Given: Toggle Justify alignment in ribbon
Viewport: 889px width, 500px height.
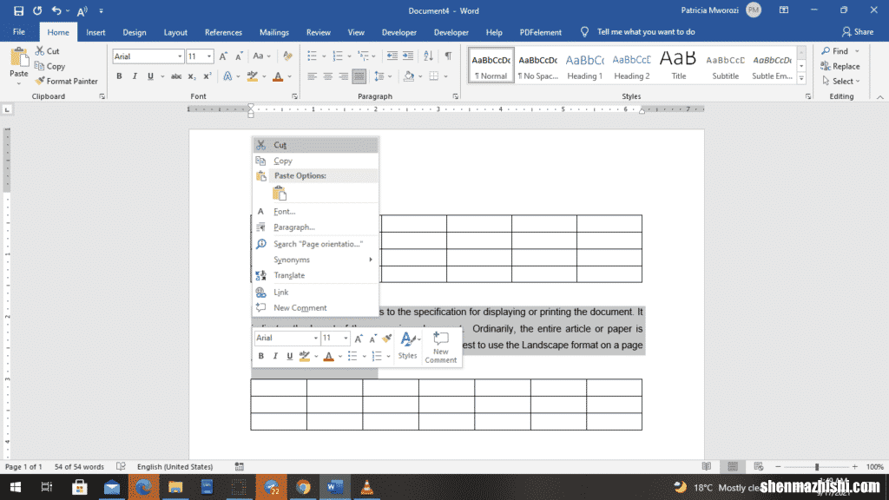Looking at the screenshot, I should (x=359, y=76).
